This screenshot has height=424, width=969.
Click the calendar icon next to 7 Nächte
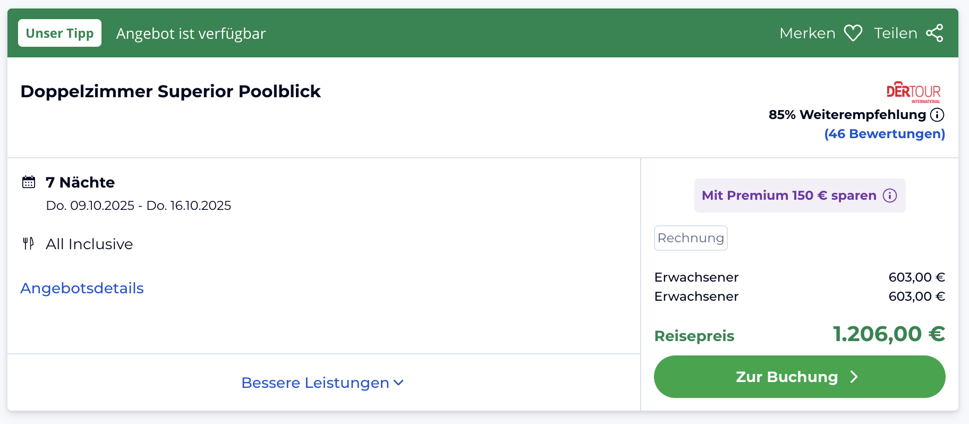29,182
